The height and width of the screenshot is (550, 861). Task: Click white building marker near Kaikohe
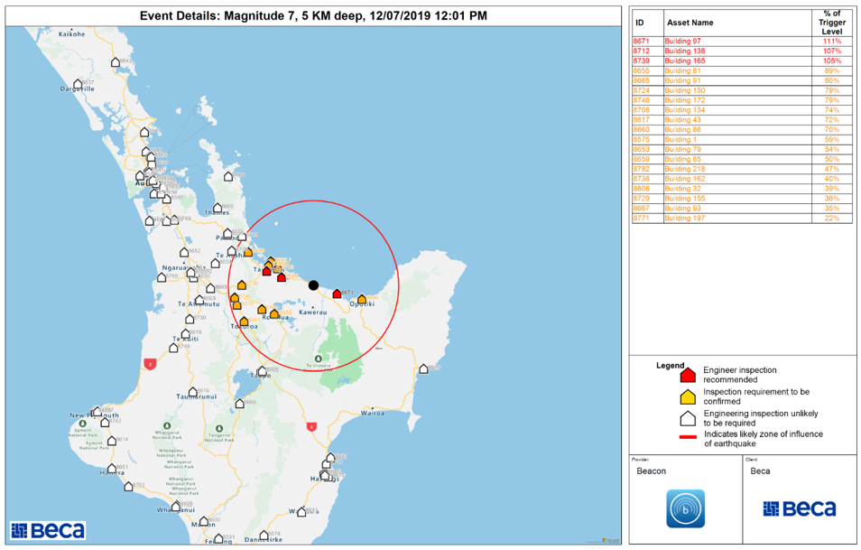pos(116,62)
